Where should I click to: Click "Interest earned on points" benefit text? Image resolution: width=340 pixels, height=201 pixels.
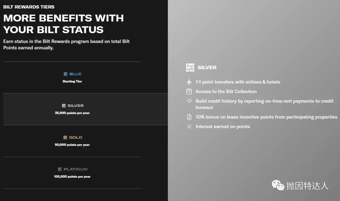tap(223, 127)
